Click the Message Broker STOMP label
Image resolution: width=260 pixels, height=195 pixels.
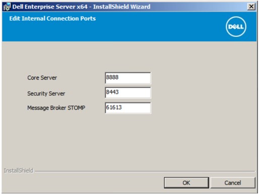pyautogui.click(x=56, y=108)
